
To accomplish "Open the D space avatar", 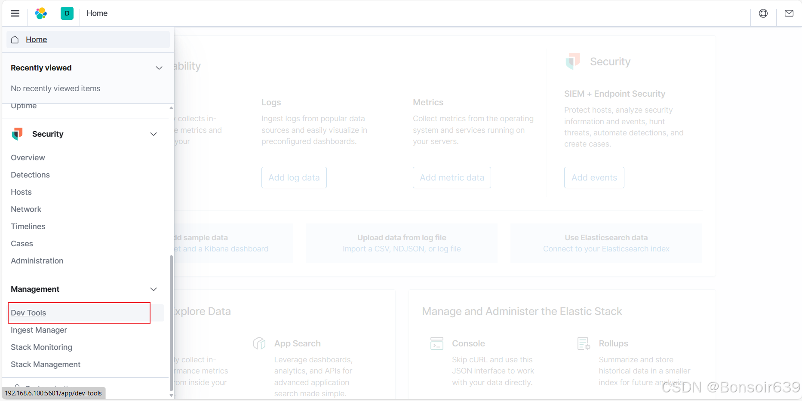I will 67,13.
